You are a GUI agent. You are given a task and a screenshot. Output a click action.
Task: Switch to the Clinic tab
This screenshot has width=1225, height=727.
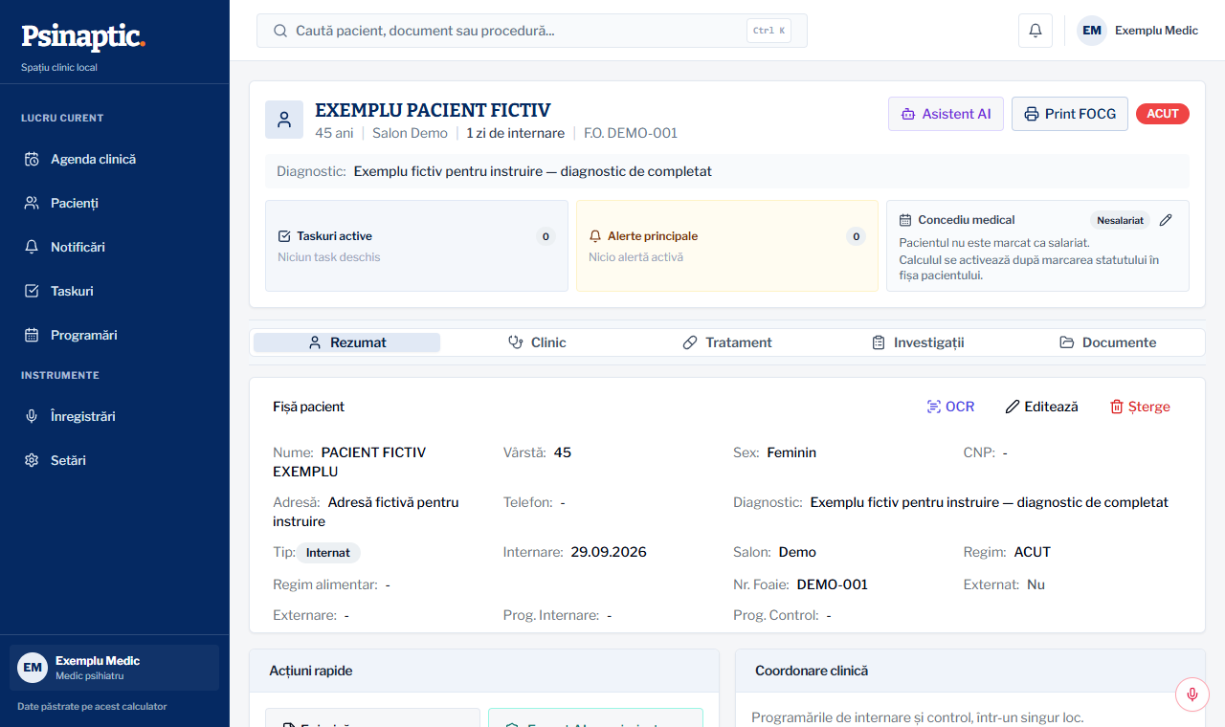pyautogui.click(x=537, y=342)
